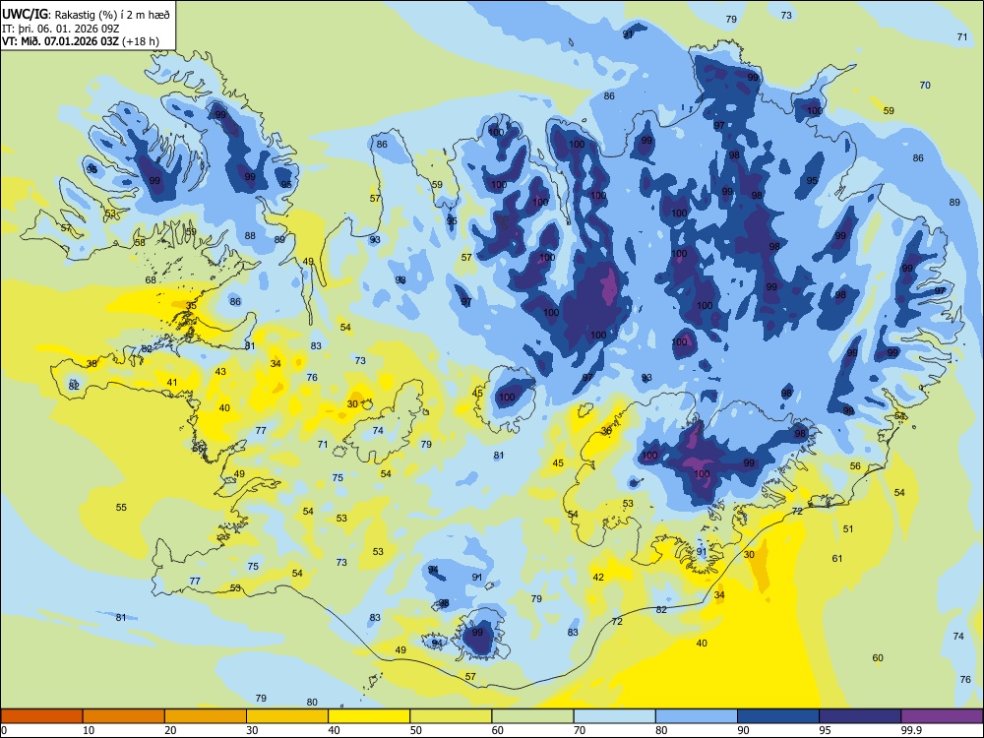Click the dark orange 0–10 legend swatch
The height and width of the screenshot is (738, 984).
[42, 716]
